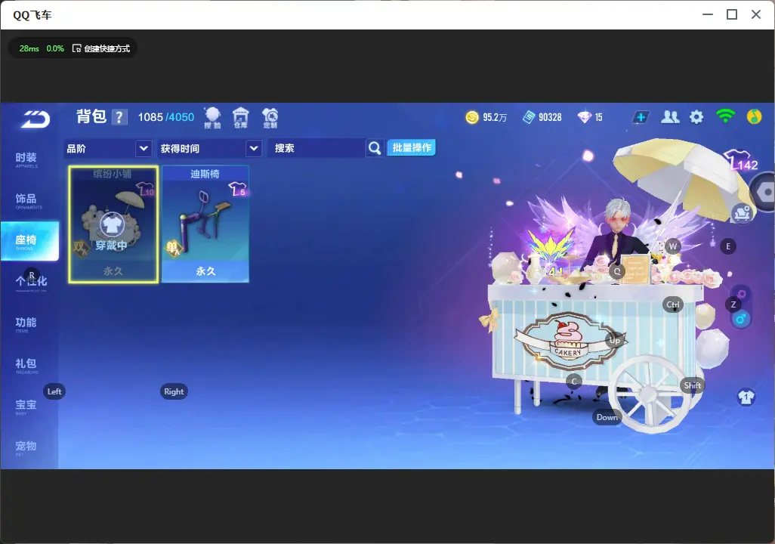This screenshot has height=544, width=775.
Task: Switch to the 时装 tab
Action: [26, 158]
